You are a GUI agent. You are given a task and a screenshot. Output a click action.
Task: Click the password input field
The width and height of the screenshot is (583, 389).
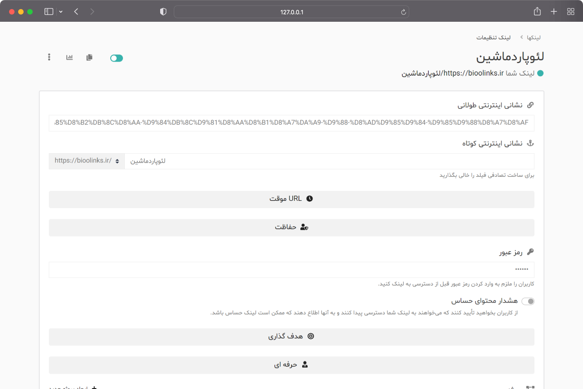291,270
